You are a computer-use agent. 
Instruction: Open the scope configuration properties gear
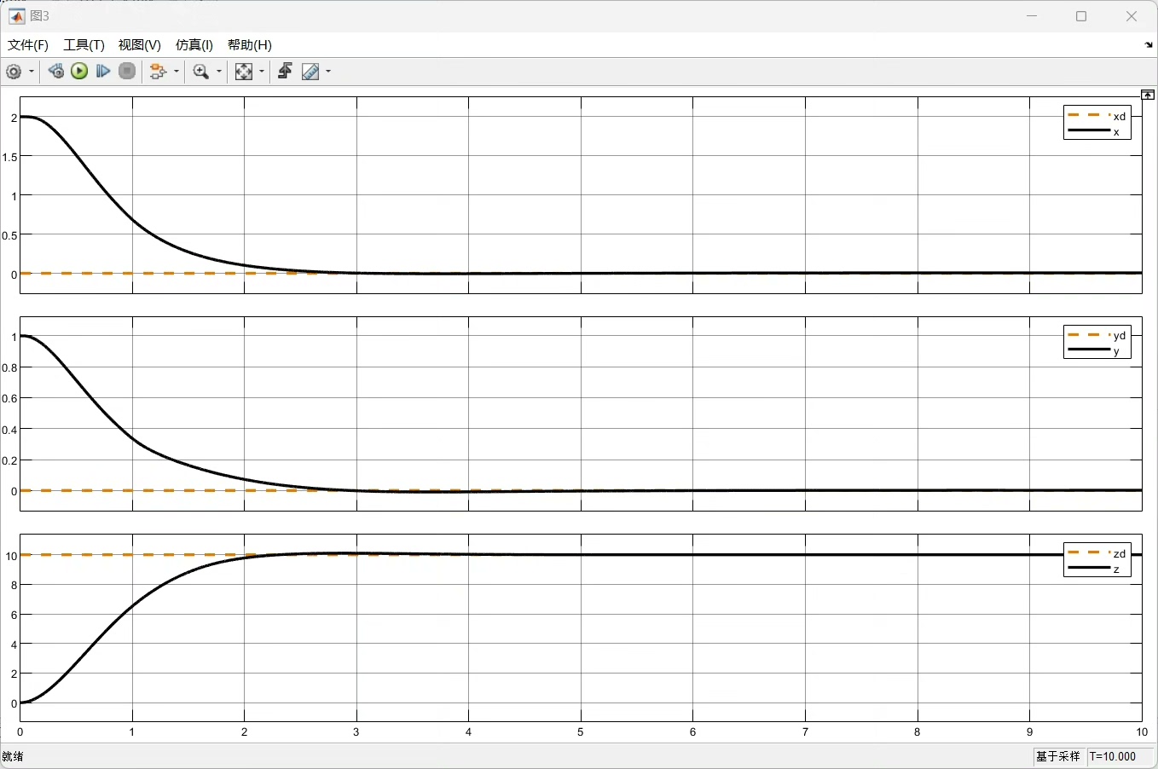click(14, 72)
